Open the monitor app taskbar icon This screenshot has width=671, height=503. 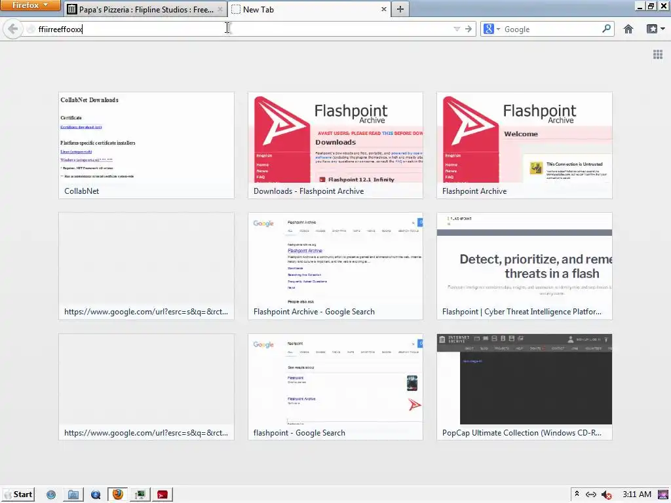pos(140,494)
